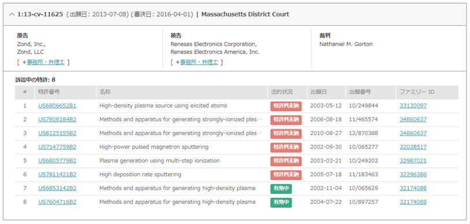Select application number 10/897257
Viewport: 470px width, 224px height.
(x=364, y=202)
